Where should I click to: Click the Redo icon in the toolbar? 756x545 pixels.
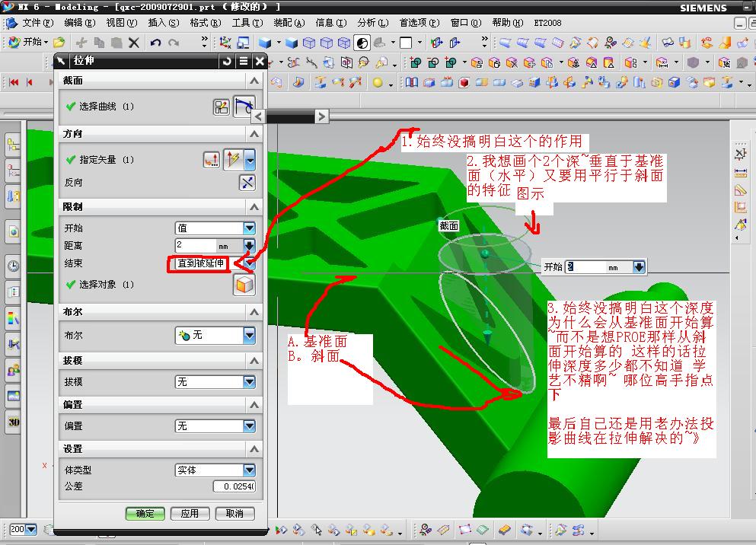pyautogui.click(x=174, y=43)
